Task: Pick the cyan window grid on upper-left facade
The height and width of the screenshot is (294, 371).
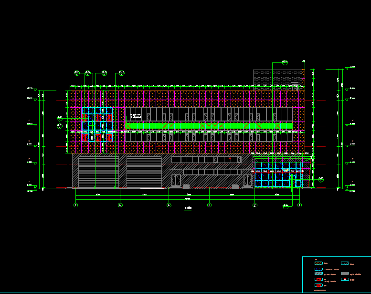Action: [97, 124]
